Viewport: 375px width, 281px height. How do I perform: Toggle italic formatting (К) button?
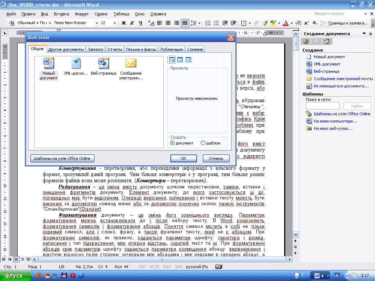click(x=132, y=23)
